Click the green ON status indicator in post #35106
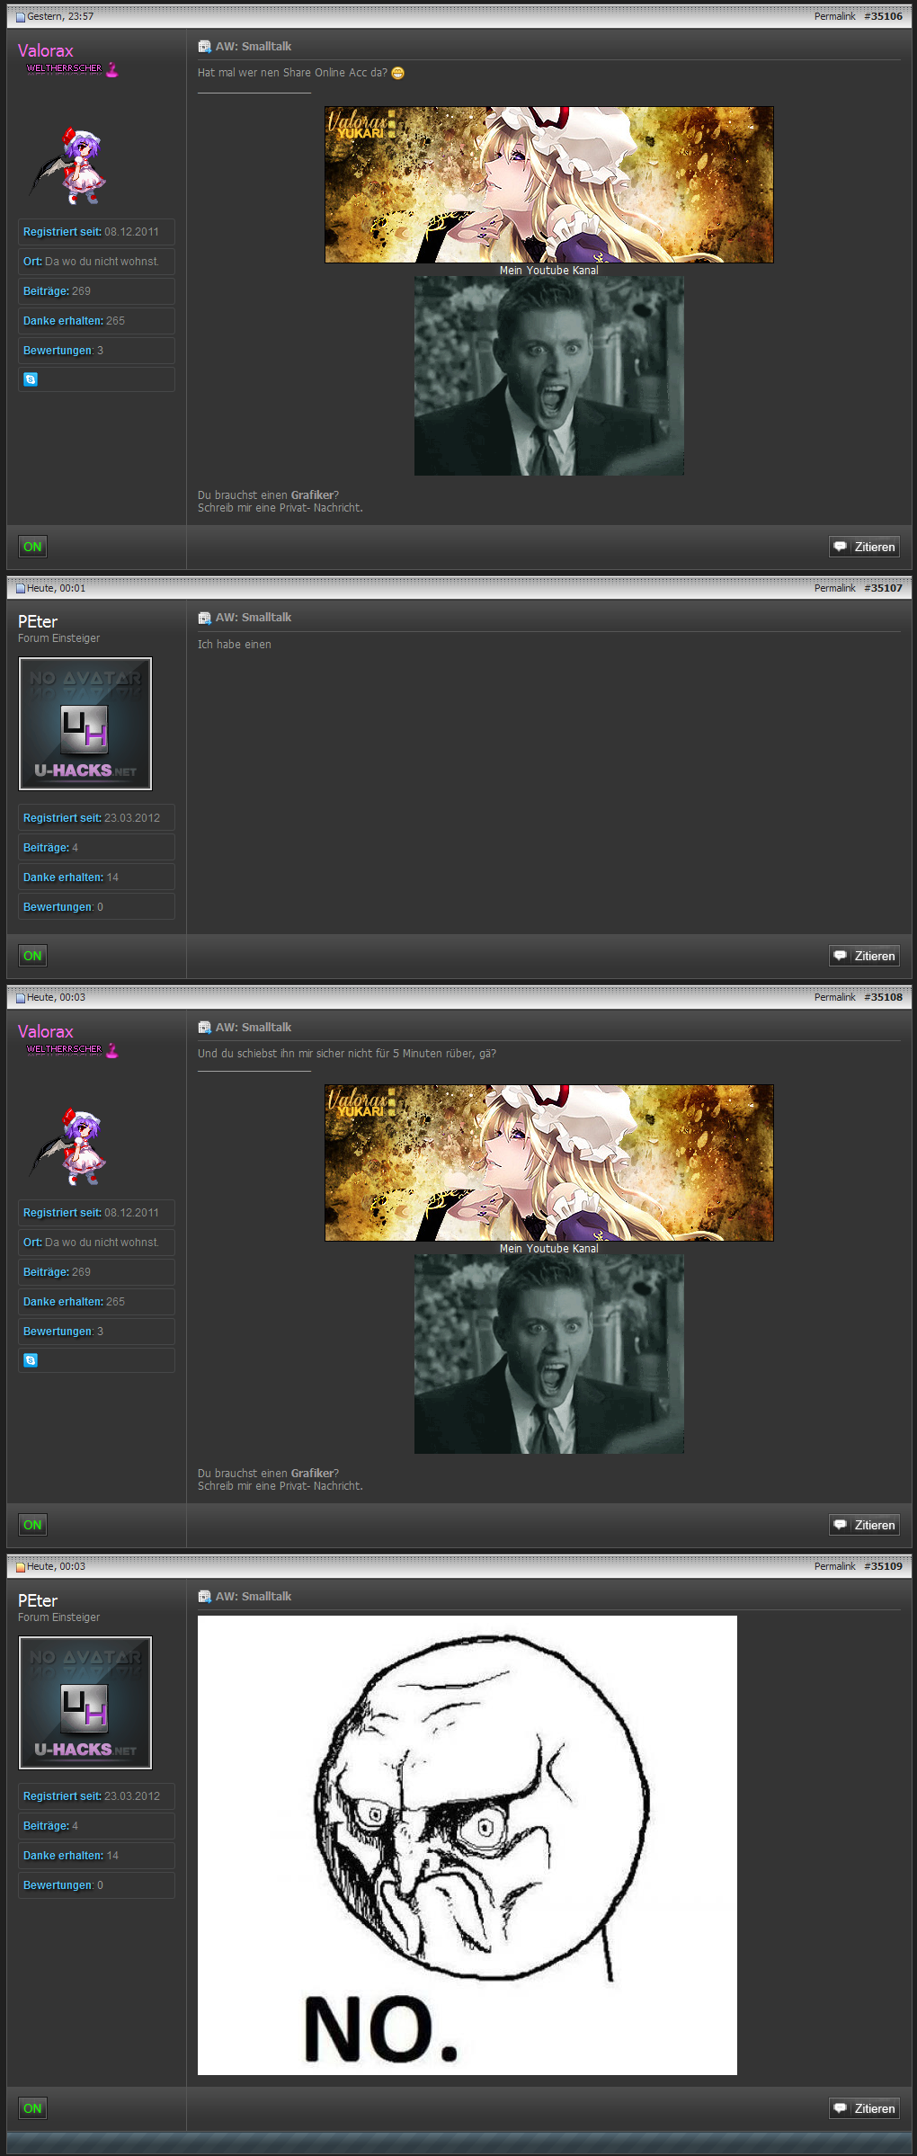 (x=32, y=547)
